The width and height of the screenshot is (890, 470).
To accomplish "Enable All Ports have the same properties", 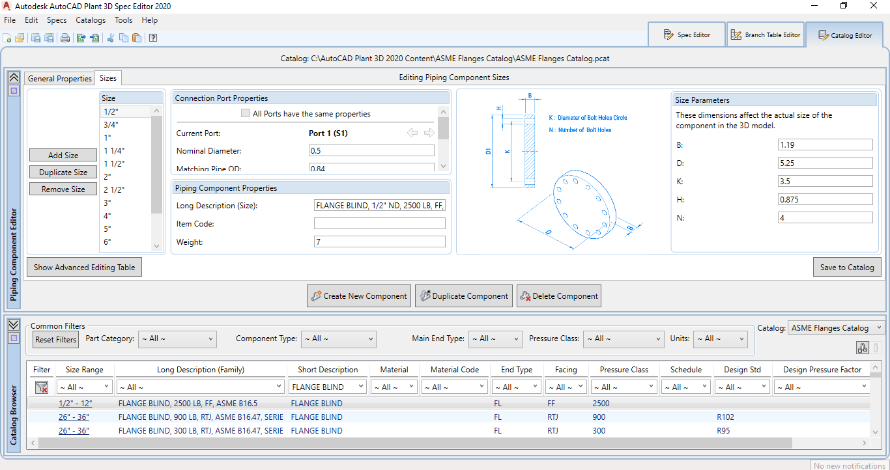I will point(246,113).
